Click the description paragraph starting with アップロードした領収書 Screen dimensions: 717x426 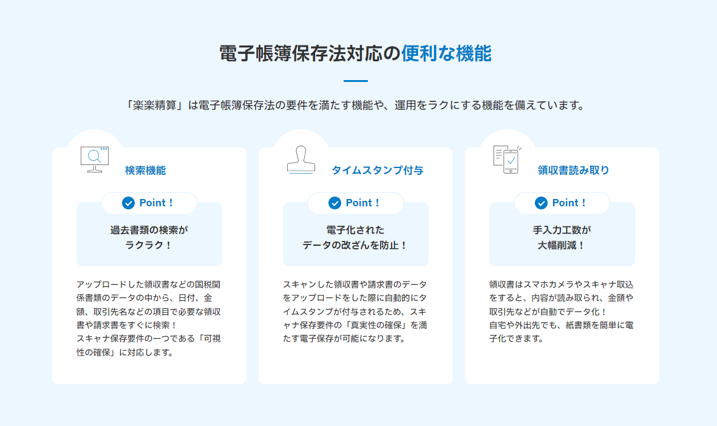[x=149, y=318]
